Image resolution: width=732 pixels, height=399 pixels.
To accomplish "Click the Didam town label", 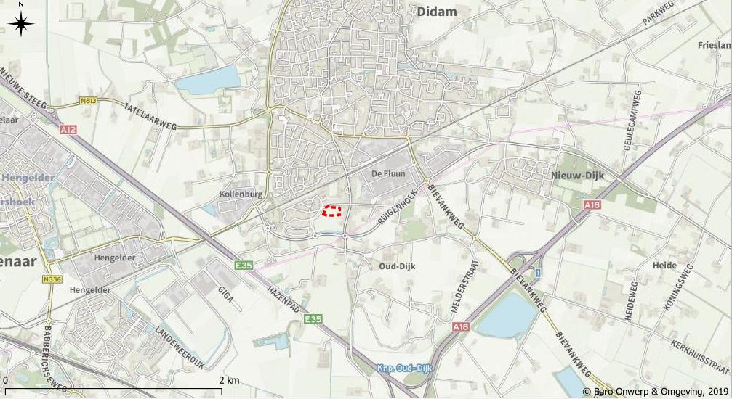I will 437,11.
